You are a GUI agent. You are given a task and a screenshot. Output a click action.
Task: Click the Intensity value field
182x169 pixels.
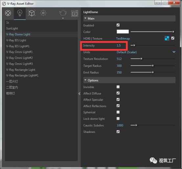click(x=119, y=45)
